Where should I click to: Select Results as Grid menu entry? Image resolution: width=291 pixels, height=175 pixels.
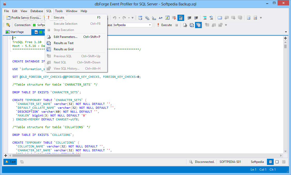(x=76, y=49)
